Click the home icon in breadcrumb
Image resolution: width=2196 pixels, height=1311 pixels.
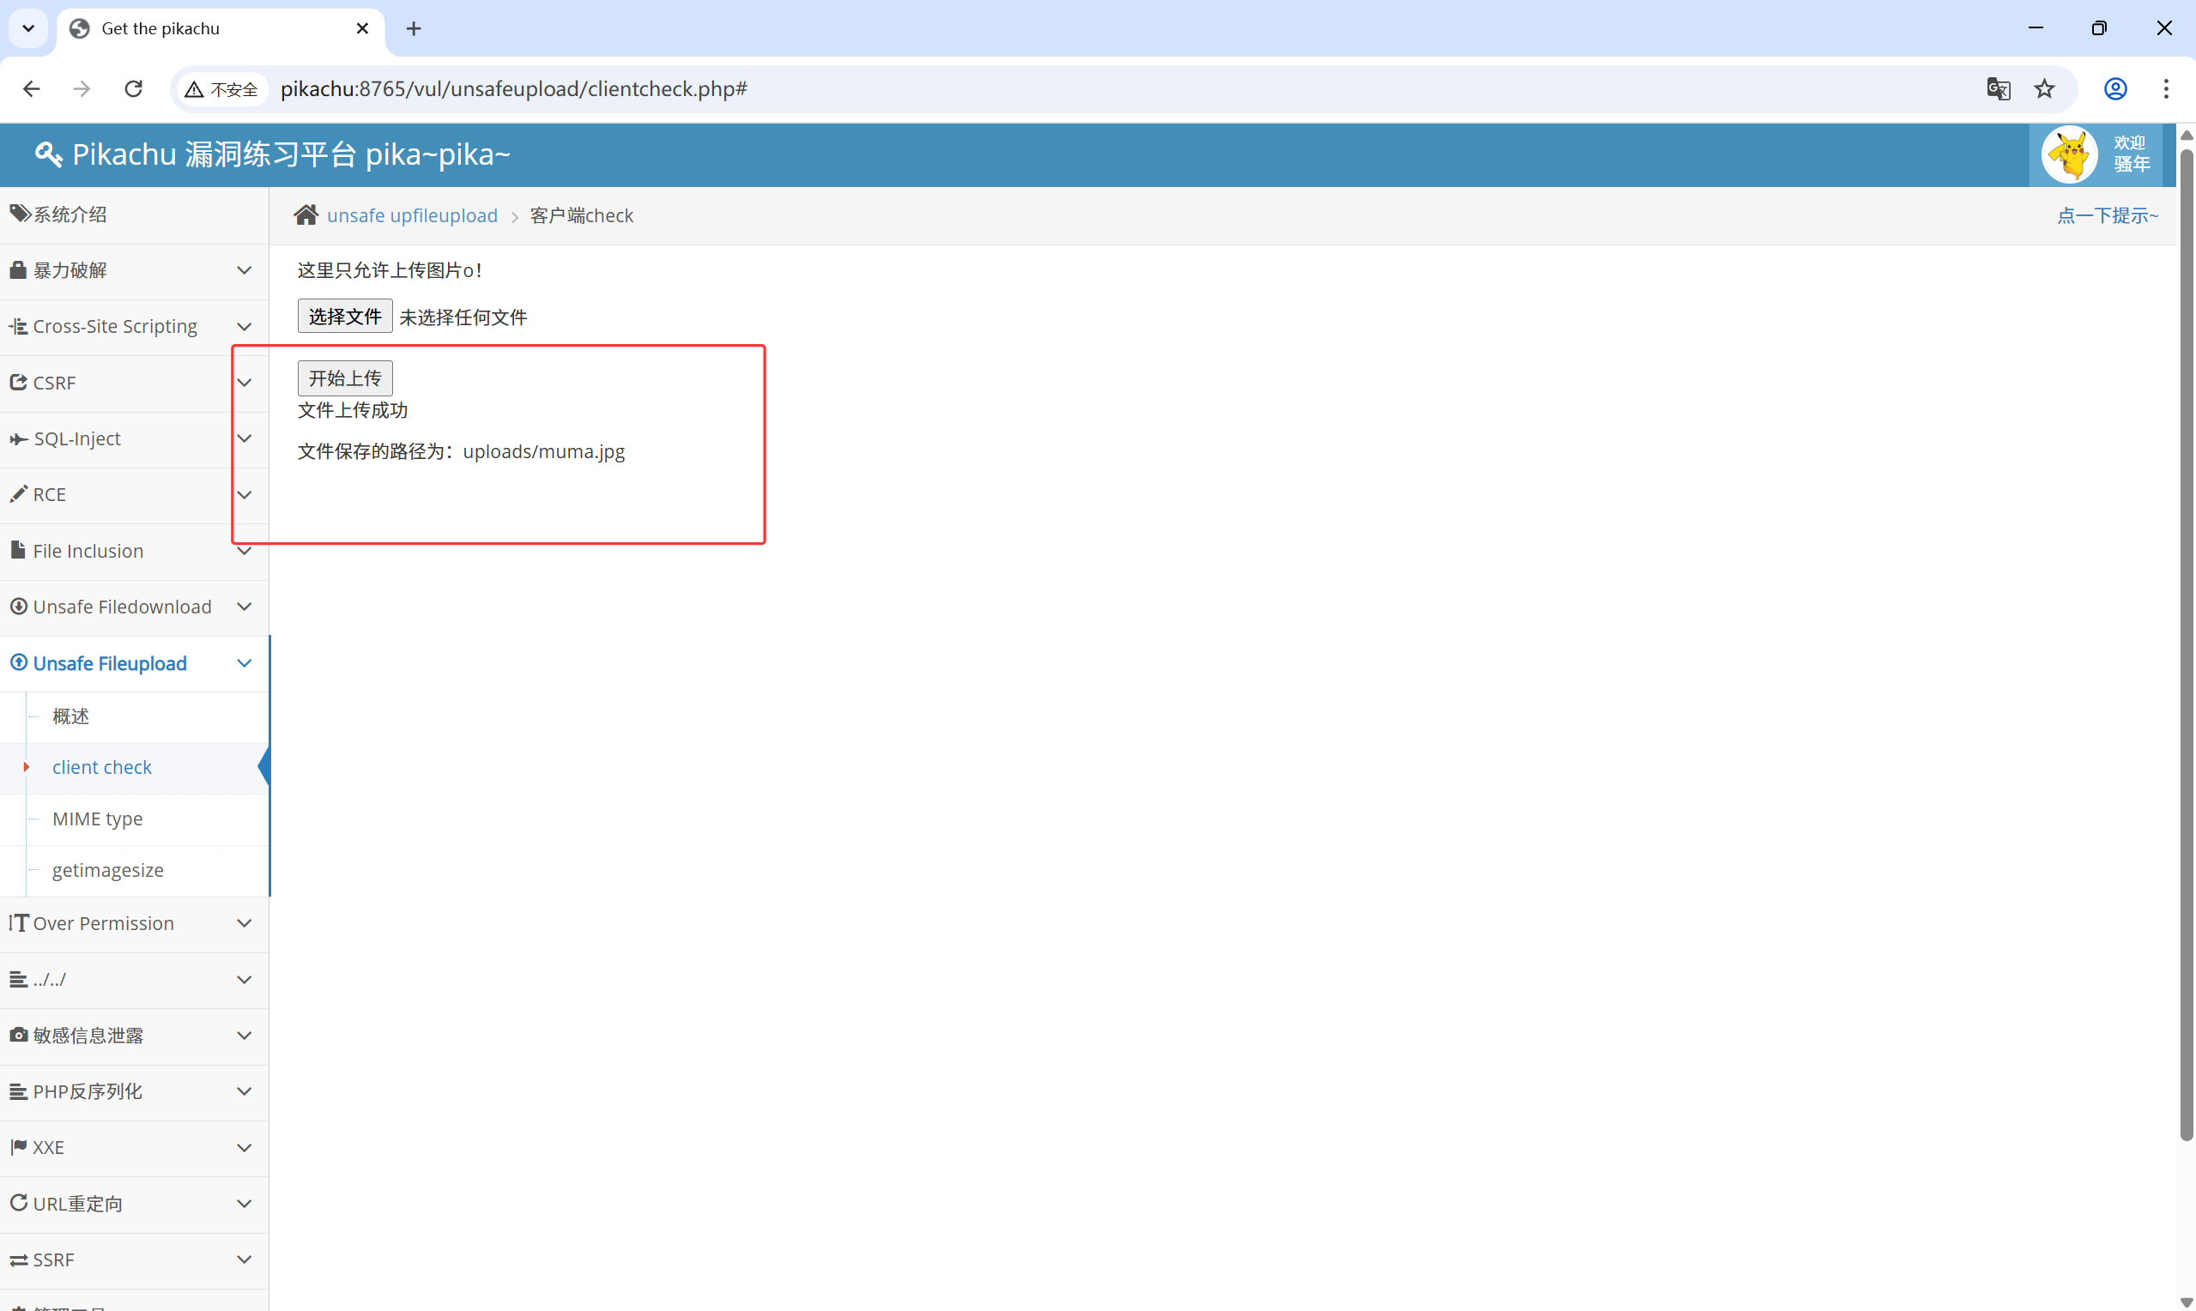(x=306, y=214)
